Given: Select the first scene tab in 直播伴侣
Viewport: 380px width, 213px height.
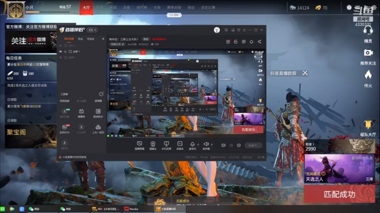Looking at the screenshot, I should 69,39.
